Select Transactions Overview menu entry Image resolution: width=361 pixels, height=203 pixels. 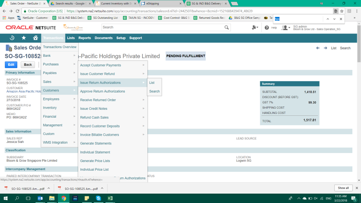tap(60, 47)
